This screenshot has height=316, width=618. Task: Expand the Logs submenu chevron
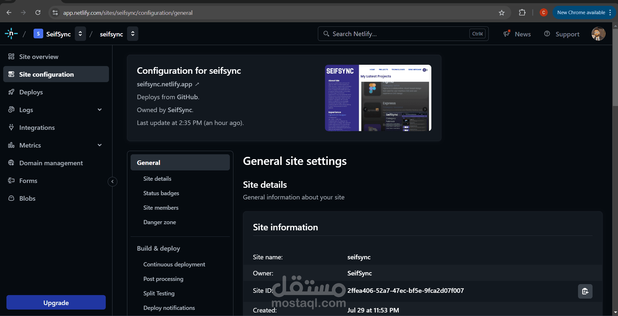point(100,110)
